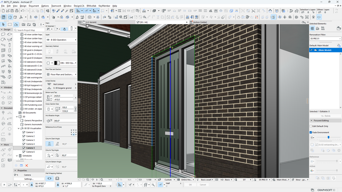Click the slanted column angle icon
342x192 pixels.
click(x=57, y=144)
